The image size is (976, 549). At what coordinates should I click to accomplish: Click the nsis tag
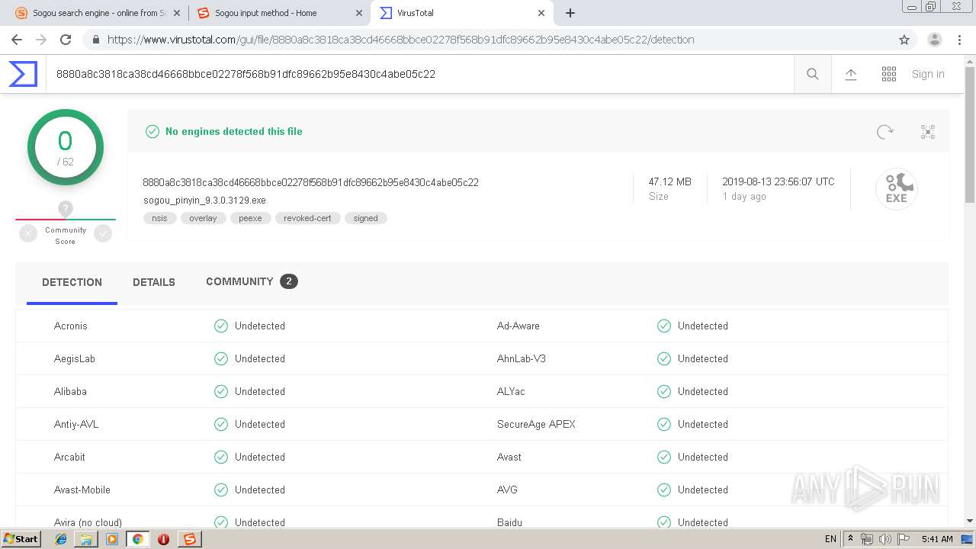pyautogui.click(x=159, y=218)
